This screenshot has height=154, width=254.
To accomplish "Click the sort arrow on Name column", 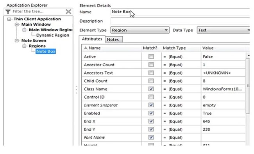I will point(86,48).
